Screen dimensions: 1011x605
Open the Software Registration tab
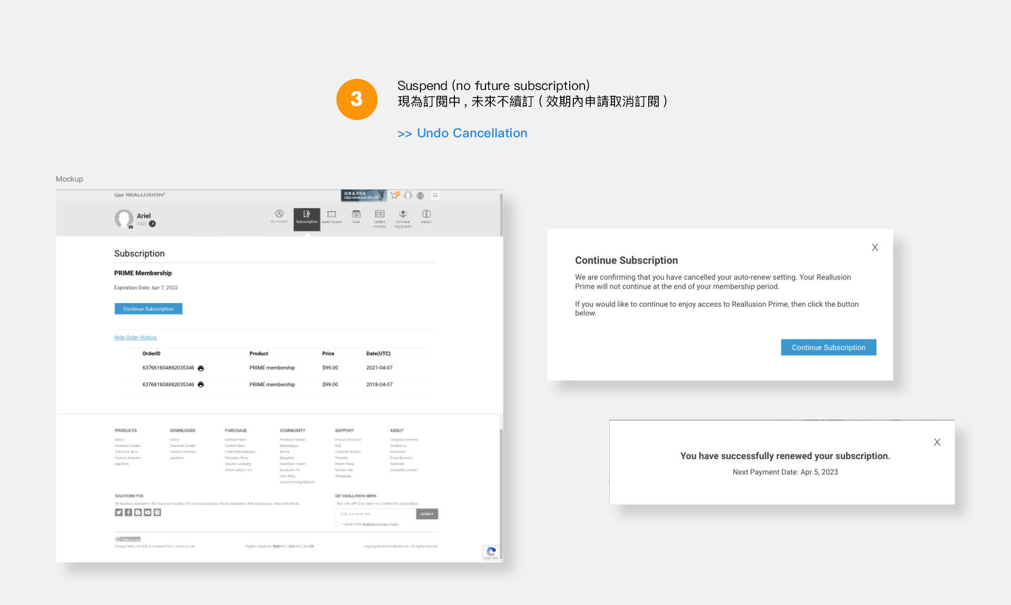coord(403,218)
